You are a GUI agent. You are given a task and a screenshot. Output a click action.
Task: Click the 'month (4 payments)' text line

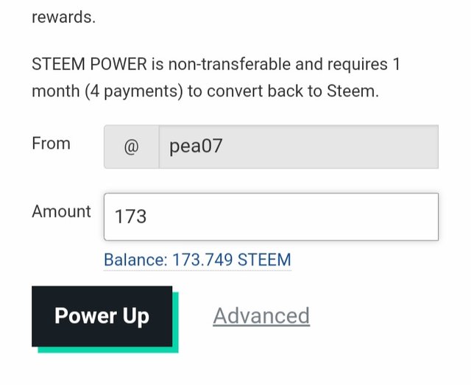point(107,91)
